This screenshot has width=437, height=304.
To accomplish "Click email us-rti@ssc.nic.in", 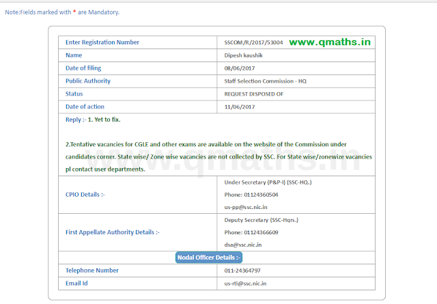I will tap(245, 284).
